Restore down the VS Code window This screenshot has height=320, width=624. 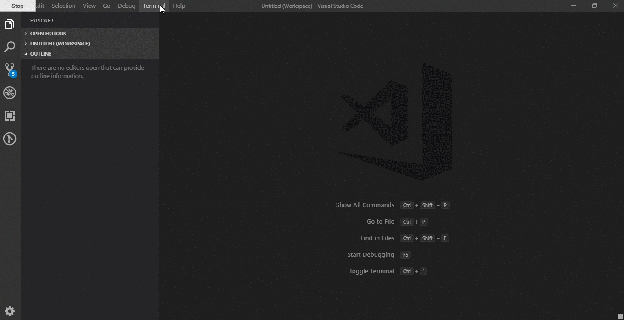(595, 6)
